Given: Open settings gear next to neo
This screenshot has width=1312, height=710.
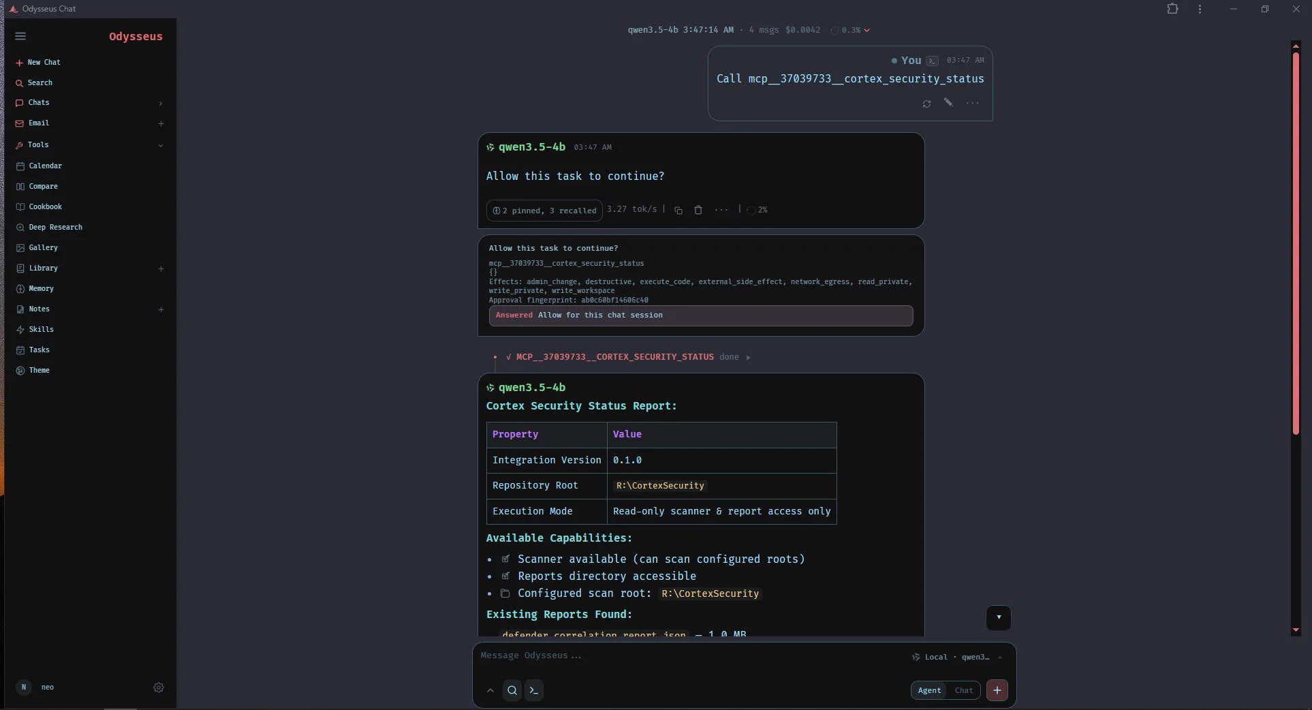Looking at the screenshot, I should (159, 688).
